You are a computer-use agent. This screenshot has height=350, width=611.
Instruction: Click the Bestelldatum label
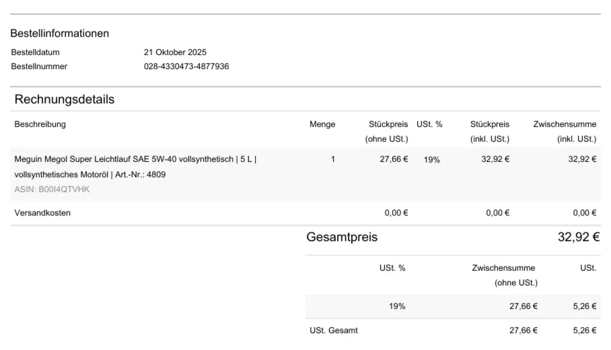[x=35, y=52]
